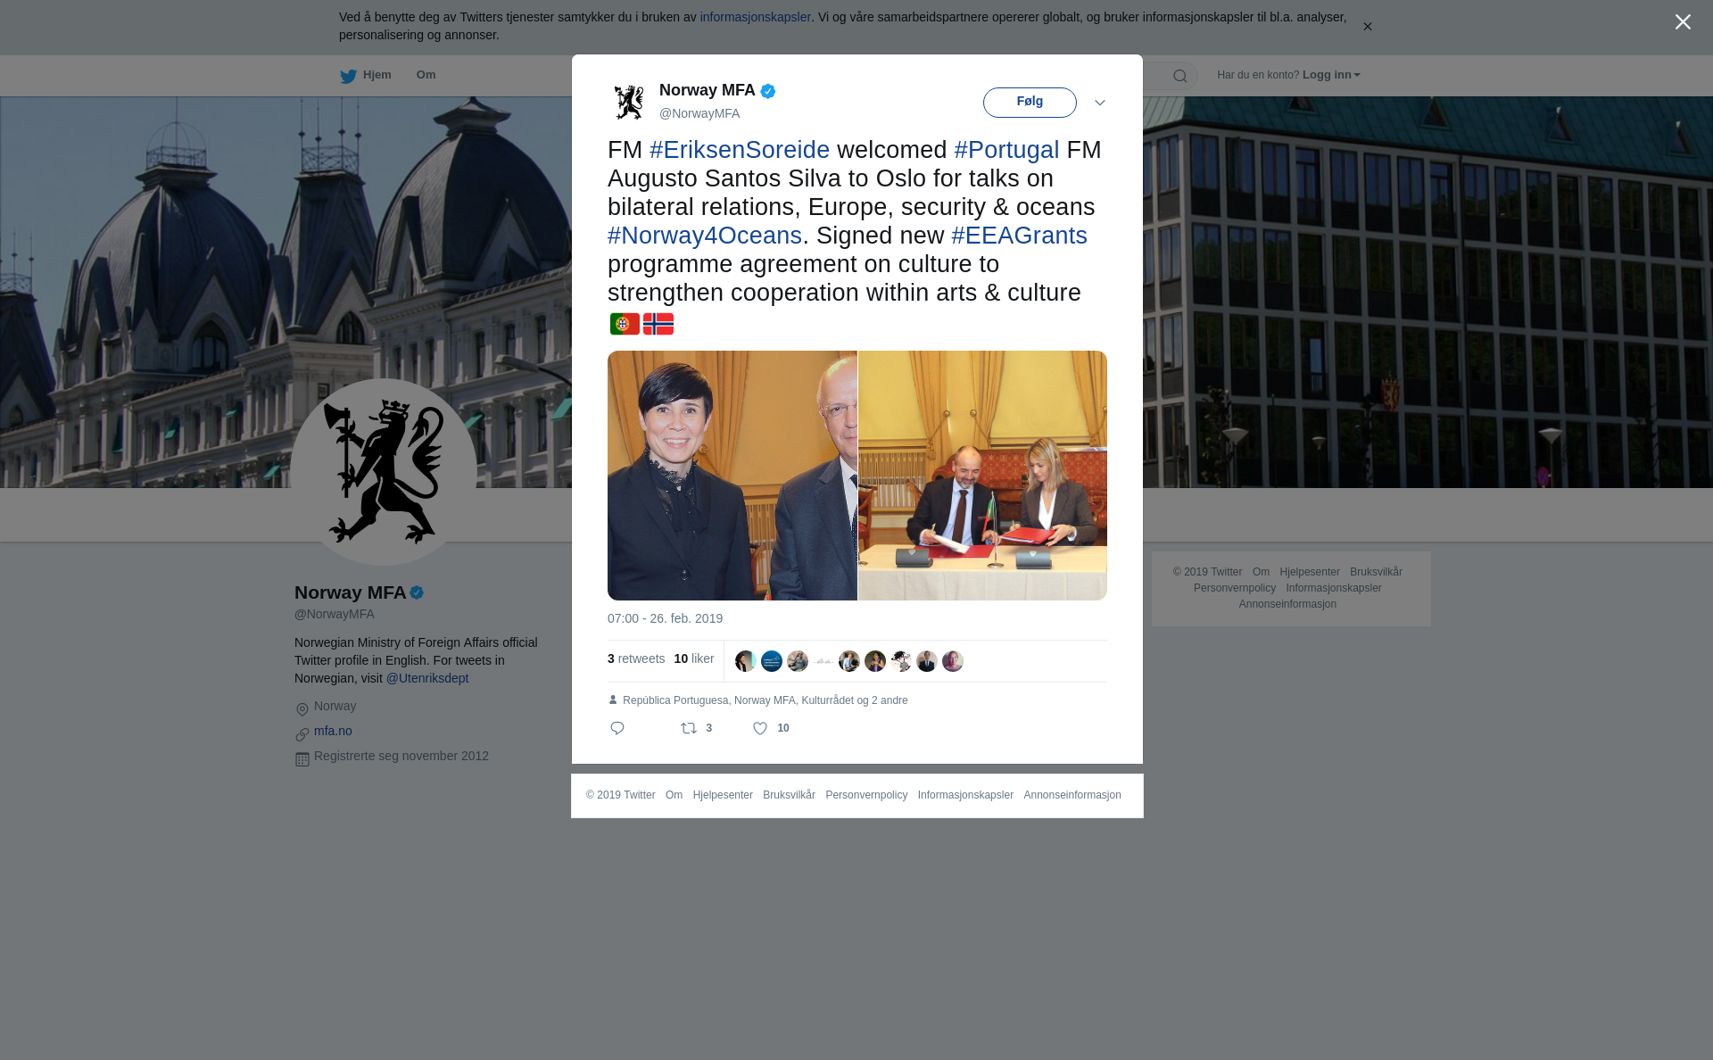This screenshot has height=1060, width=1713.
Task: Click the Følg button
Action: coord(1030,102)
